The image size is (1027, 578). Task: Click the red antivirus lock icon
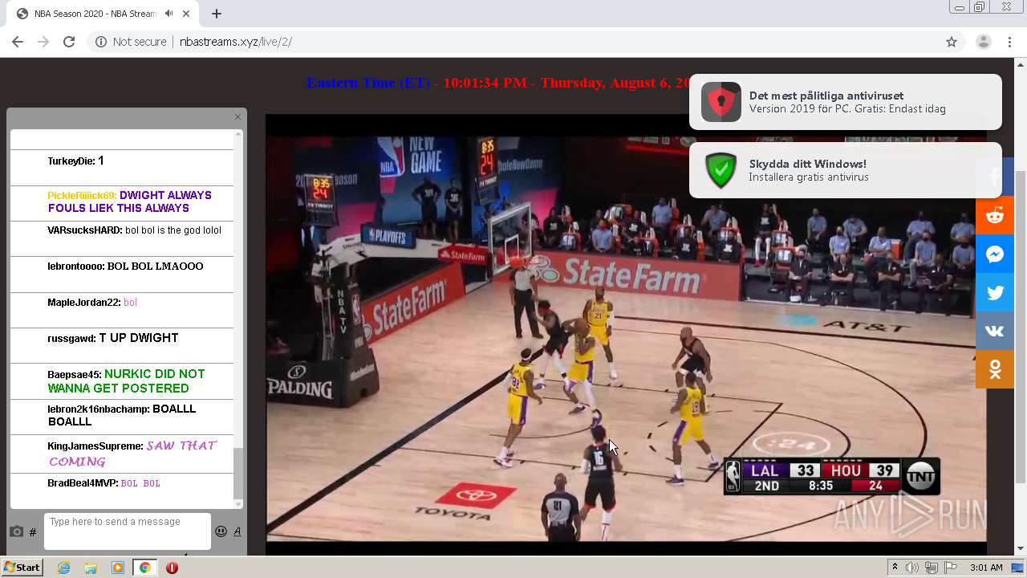pyautogui.click(x=721, y=102)
